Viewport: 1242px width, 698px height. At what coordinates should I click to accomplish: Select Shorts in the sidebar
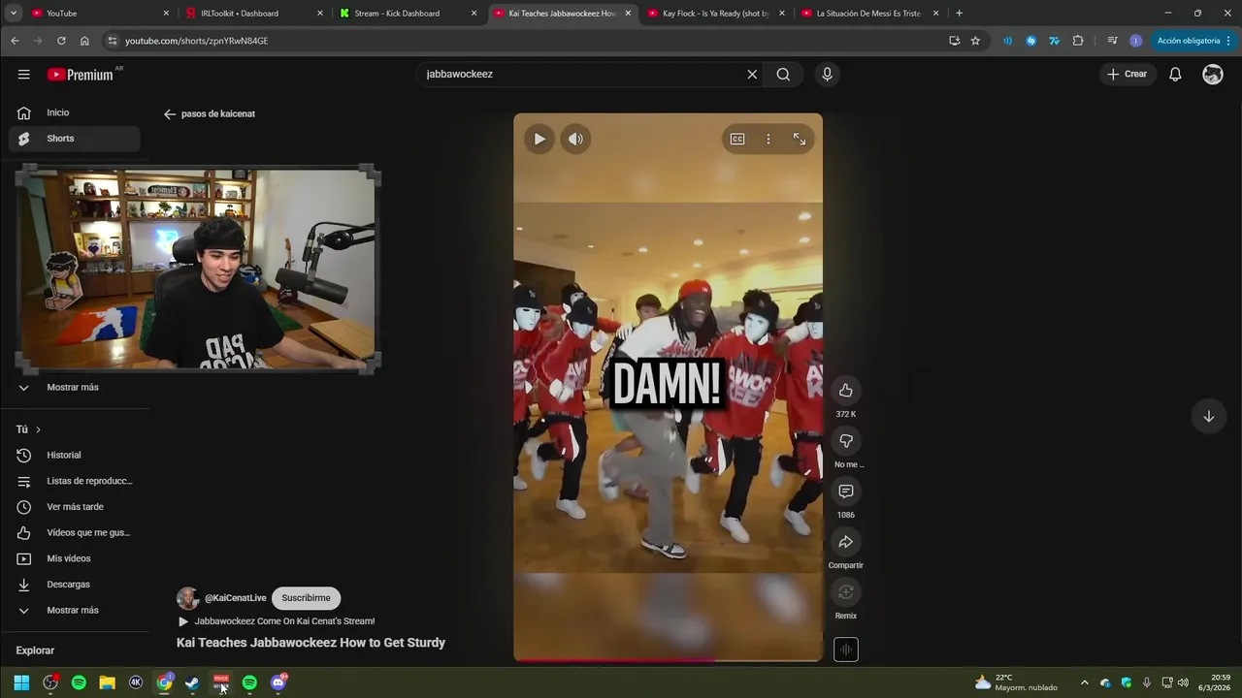[75, 139]
